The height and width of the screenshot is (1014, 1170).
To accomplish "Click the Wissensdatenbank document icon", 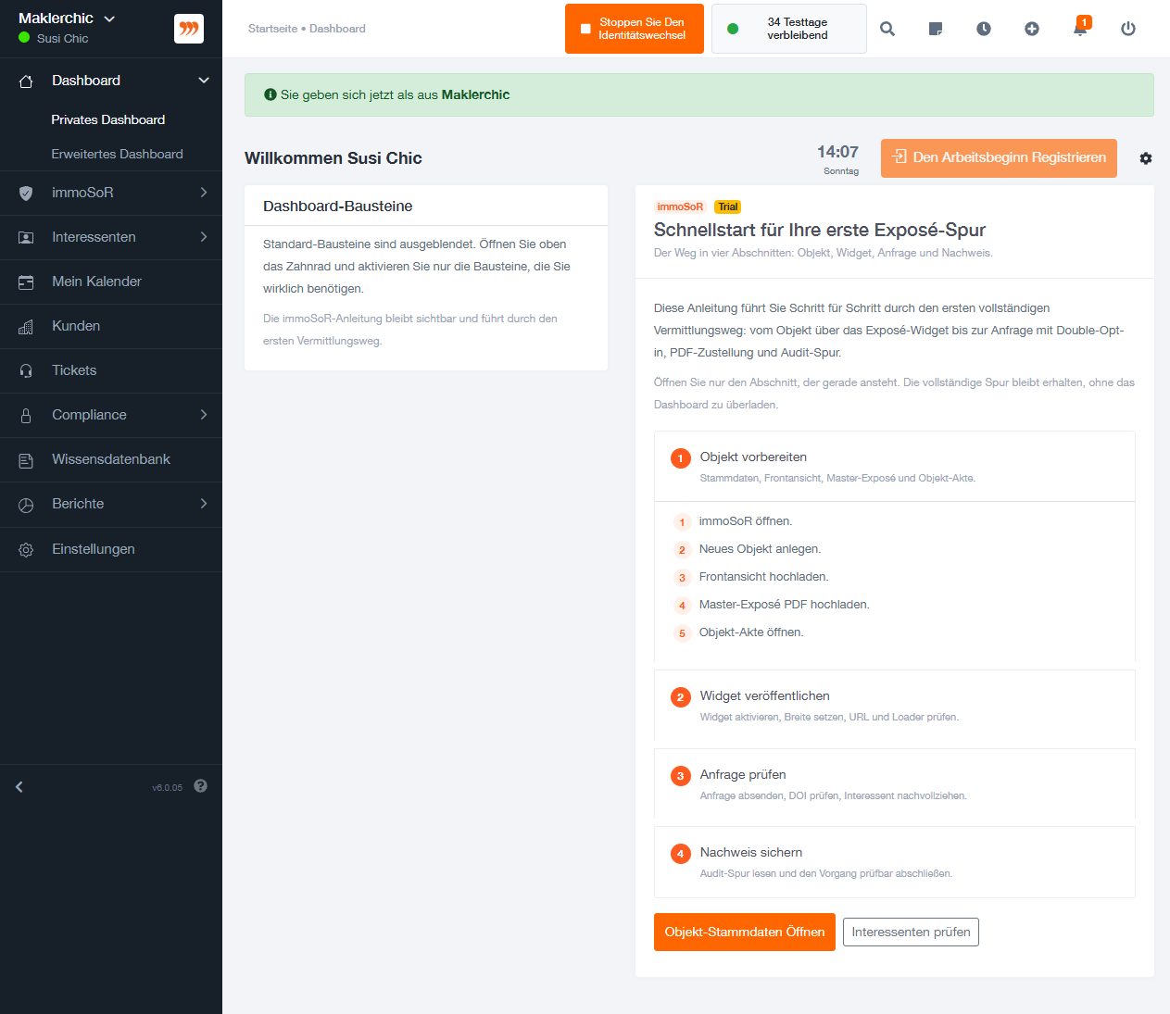I will pyautogui.click(x=26, y=460).
